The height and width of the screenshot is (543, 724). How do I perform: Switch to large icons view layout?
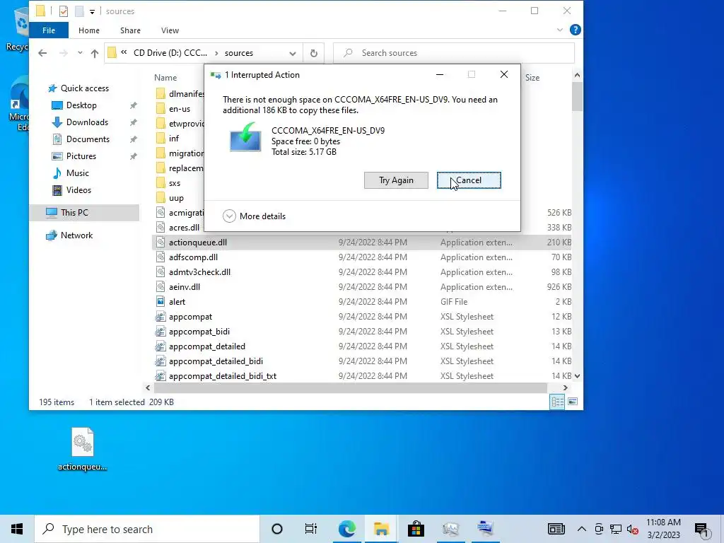click(x=573, y=402)
